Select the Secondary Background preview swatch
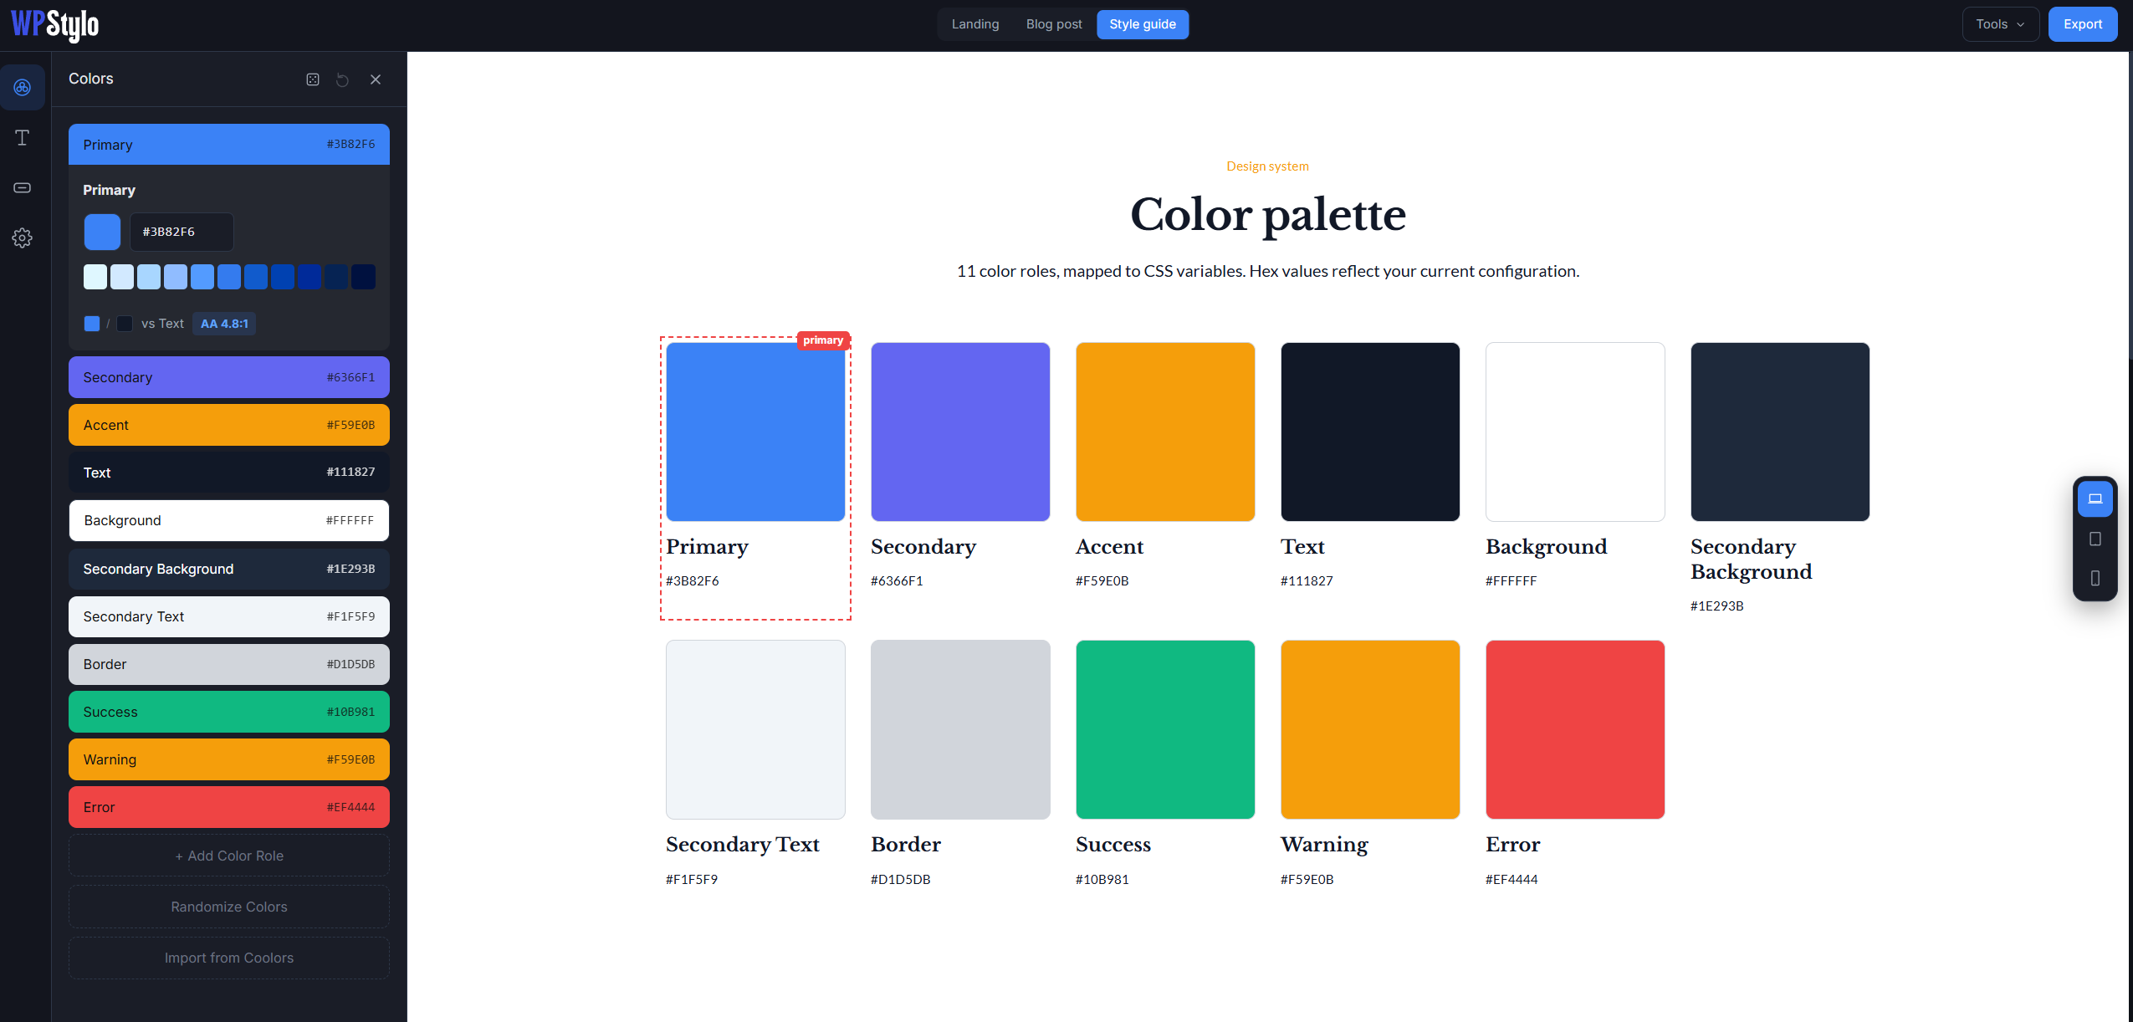2133x1022 pixels. [1780, 432]
